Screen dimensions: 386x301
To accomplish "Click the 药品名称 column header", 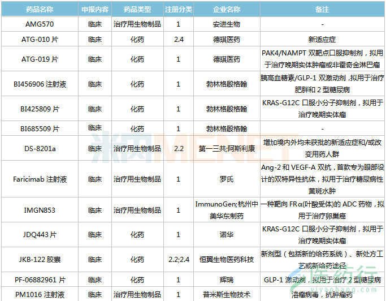I will coord(40,10).
